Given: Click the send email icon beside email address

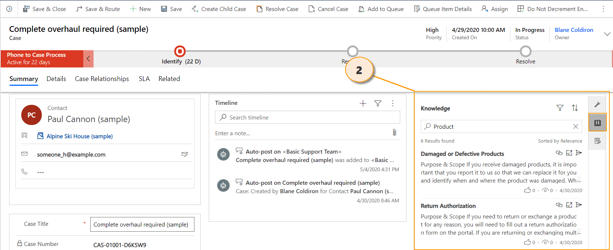Looking at the screenshot, I should coord(185,155).
